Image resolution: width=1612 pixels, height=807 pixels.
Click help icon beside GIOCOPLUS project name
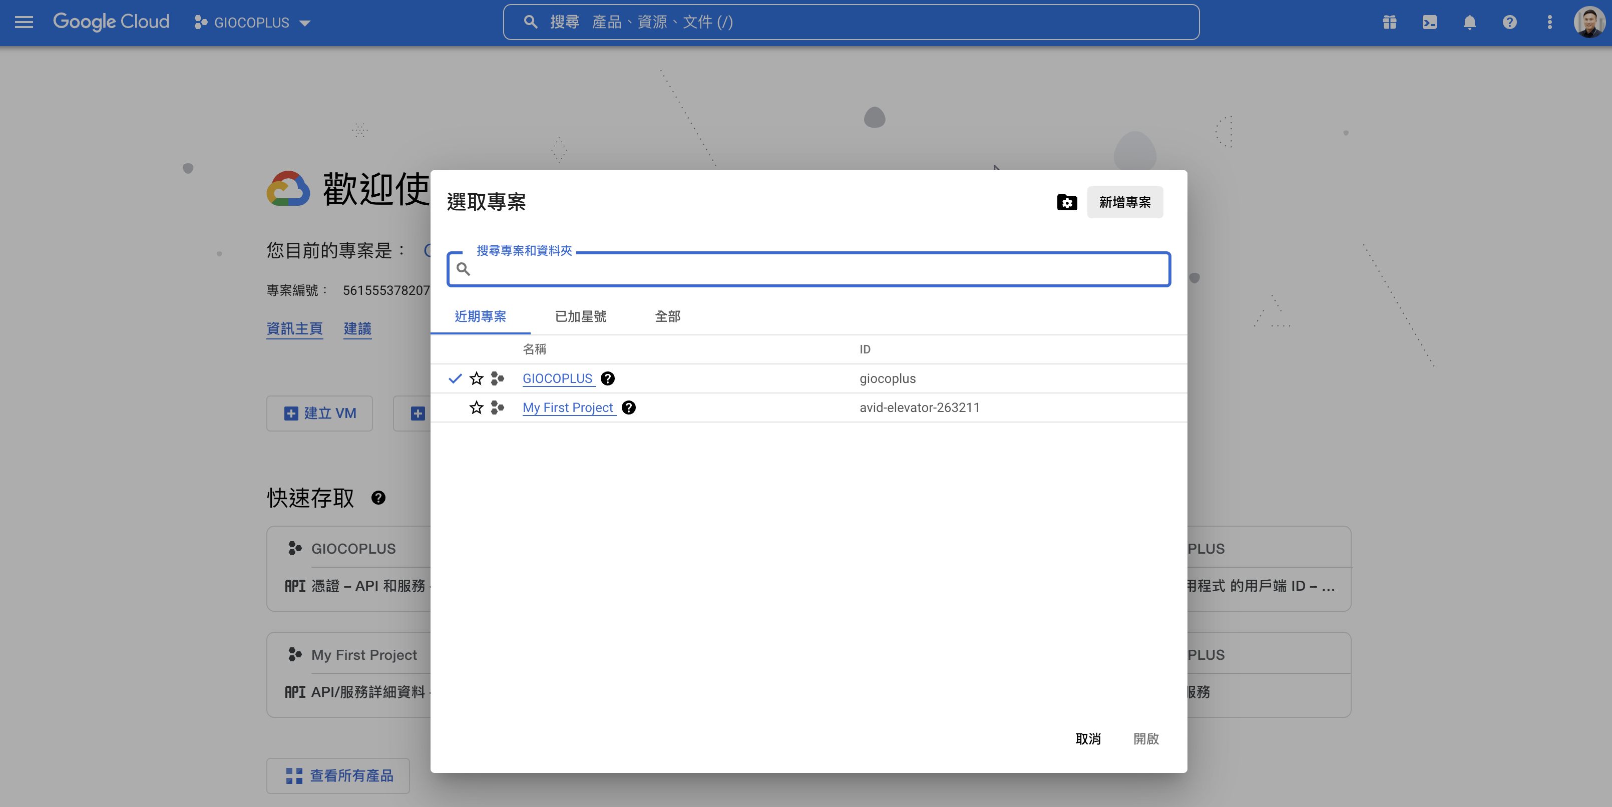tap(607, 378)
